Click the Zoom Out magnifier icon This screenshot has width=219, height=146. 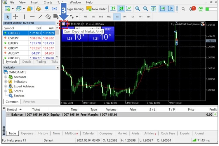(x=145, y=9)
